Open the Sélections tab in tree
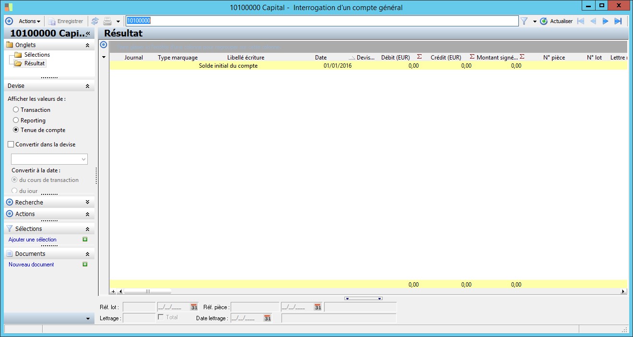The width and height of the screenshot is (633, 337). click(x=37, y=55)
